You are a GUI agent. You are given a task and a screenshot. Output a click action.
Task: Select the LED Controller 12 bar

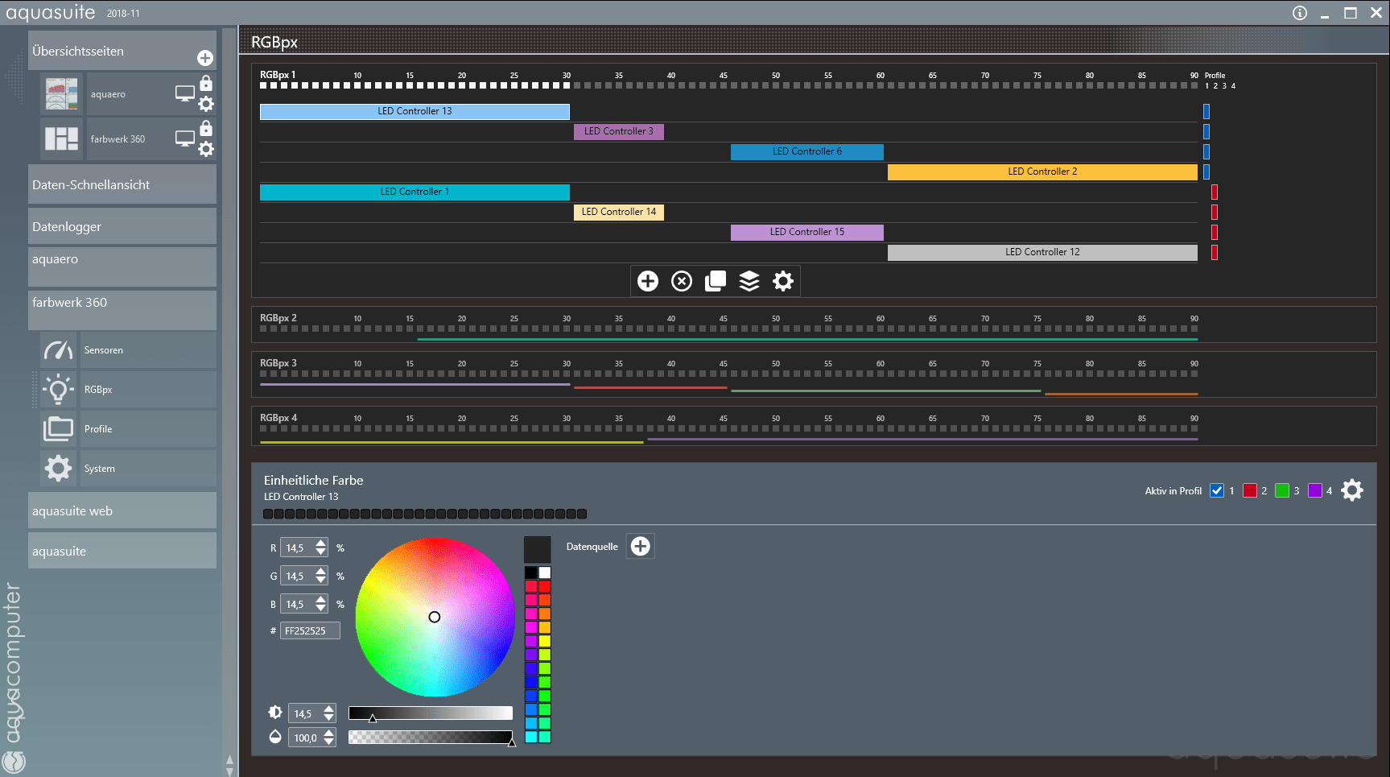click(x=1042, y=252)
